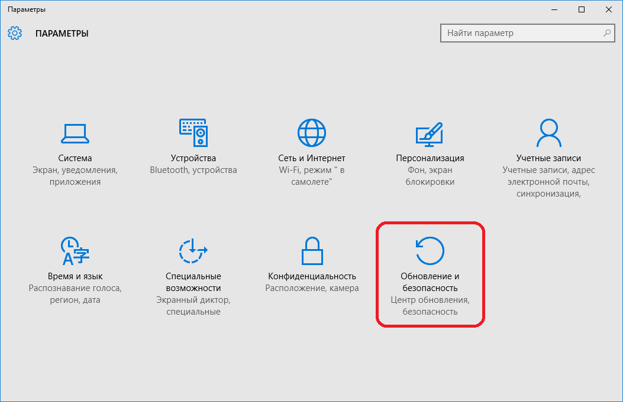
Task: Open the Обновление и безопасность refresh icon
Action: 430,250
